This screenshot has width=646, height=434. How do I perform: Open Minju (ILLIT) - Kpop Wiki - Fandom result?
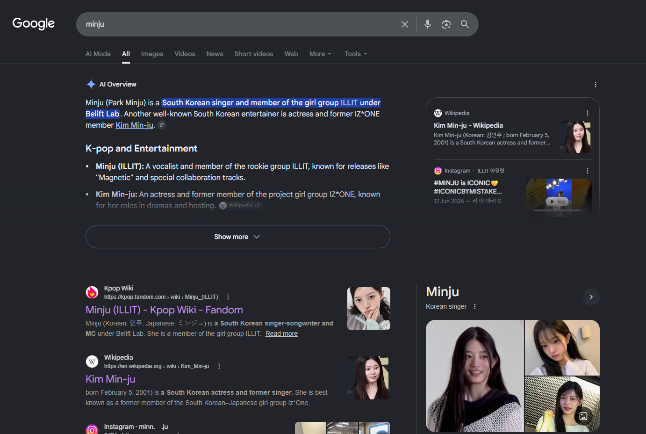[x=164, y=310]
